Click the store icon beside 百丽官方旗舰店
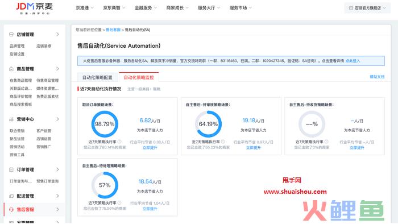The width and height of the screenshot is (398, 224). click(351, 8)
